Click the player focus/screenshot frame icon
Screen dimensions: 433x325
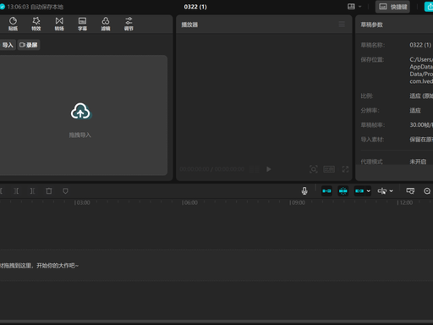pyautogui.click(x=313, y=169)
